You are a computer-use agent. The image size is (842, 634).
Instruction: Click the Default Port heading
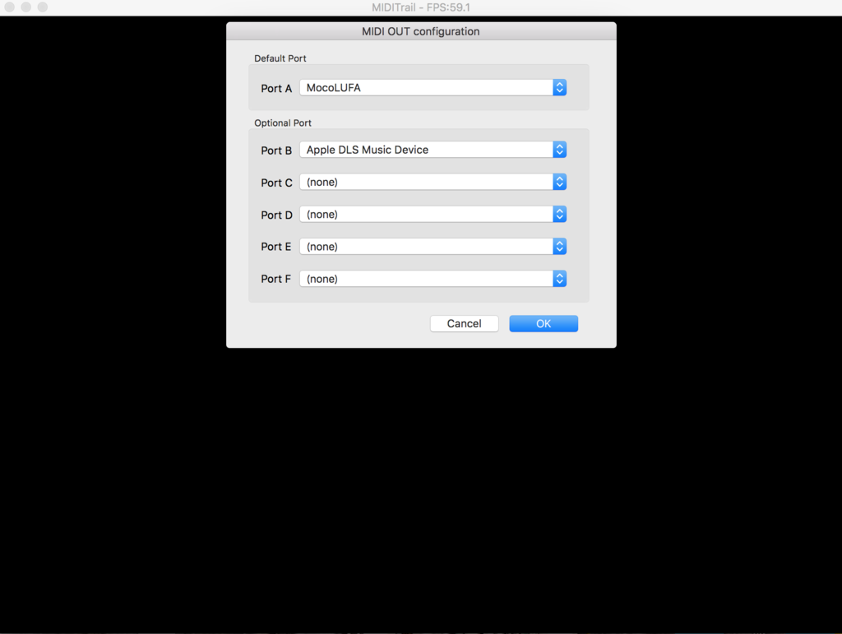pyautogui.click(x=280, y=58)
